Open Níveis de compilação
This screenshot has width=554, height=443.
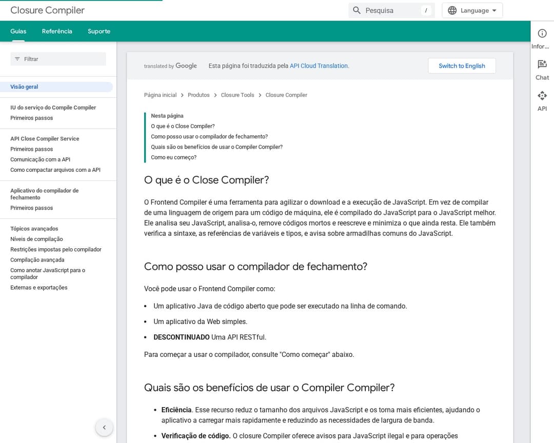(x=36, y=239)
